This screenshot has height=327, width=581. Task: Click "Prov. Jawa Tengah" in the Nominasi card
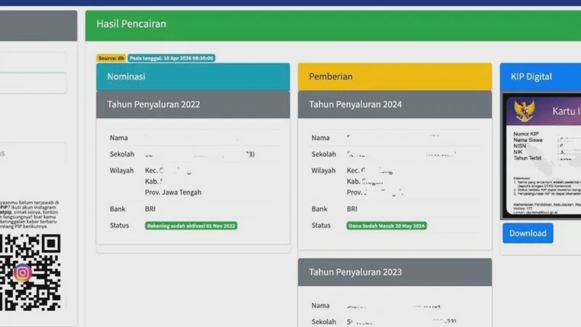click(x=173, y=192)
